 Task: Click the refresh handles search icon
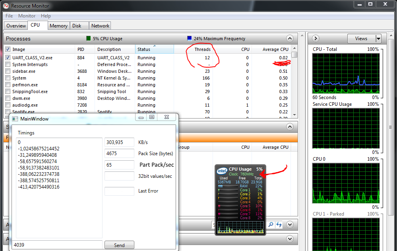click(x=279, y=224)
